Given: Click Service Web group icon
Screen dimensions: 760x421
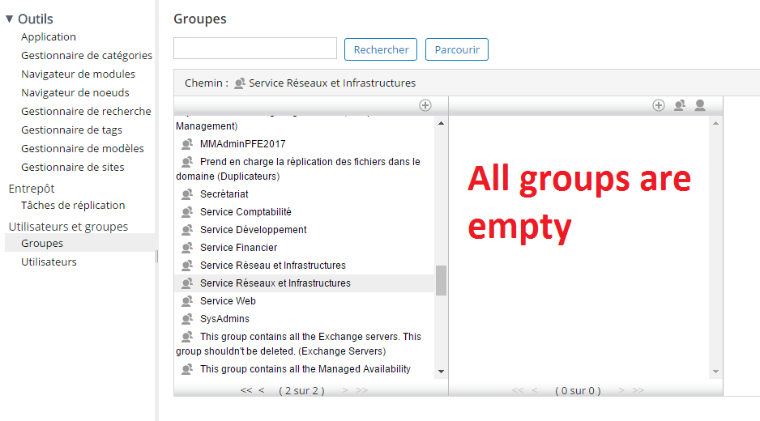Looking at the screenshot, I should tap(187, 301).
